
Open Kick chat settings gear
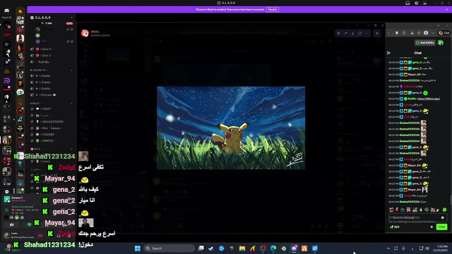[x=432, y=227]
